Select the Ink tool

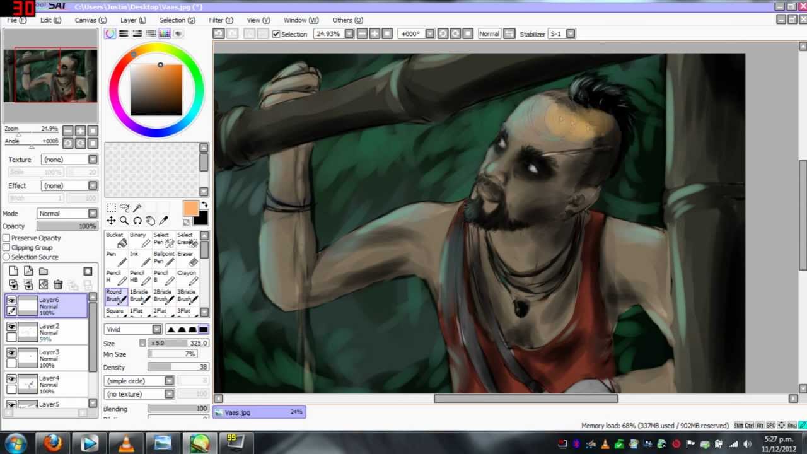(140, 258)
